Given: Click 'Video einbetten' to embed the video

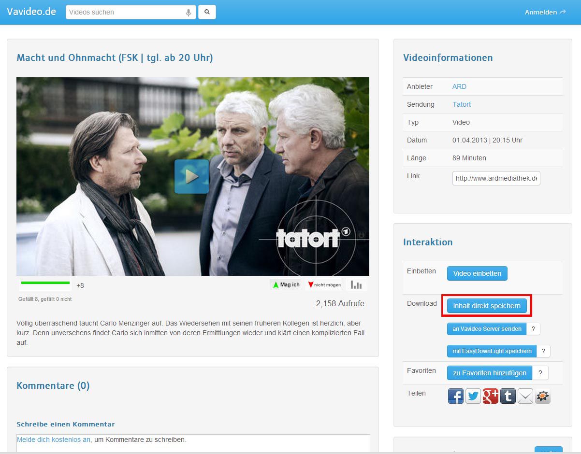Looking at the screenshot, I should (x=477, y=273).
